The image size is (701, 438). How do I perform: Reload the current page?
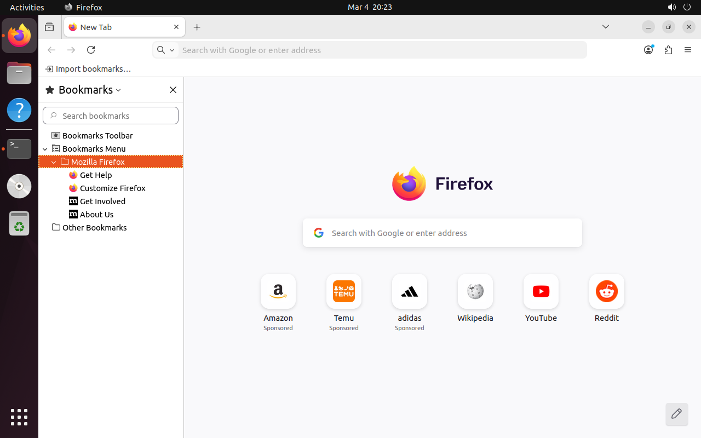tap(91, 50)
